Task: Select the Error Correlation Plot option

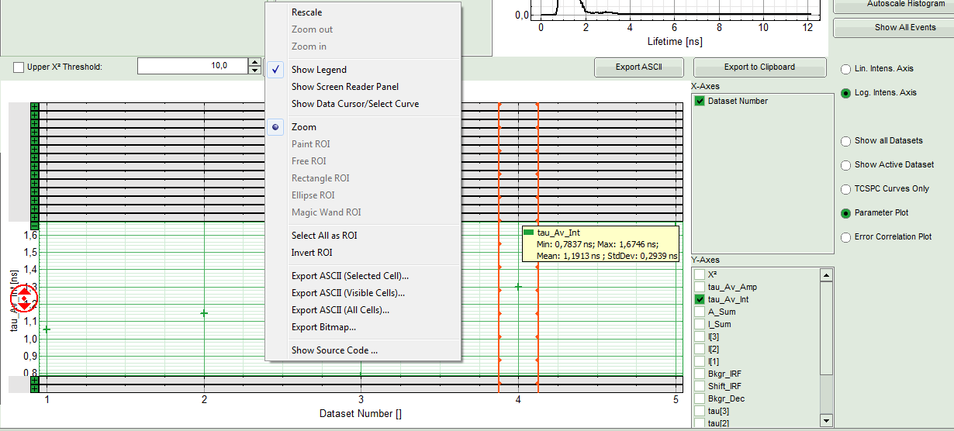Action: [x=846, y=237]
